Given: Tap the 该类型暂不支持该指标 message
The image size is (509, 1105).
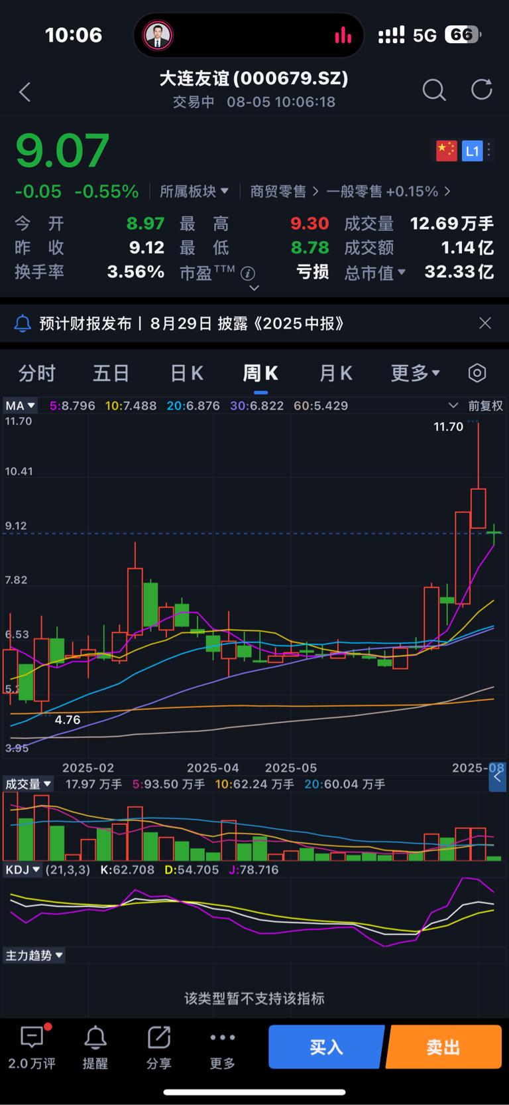Looking at the screenshot, I should coord(254,998).
